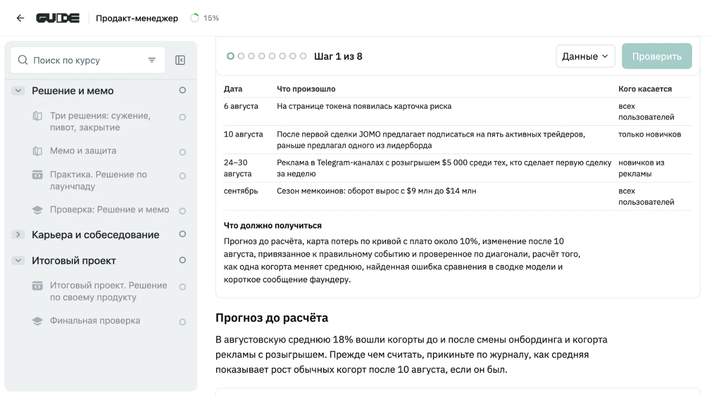Click status circle for 'Финальная проверка'

tap(183, 322)
